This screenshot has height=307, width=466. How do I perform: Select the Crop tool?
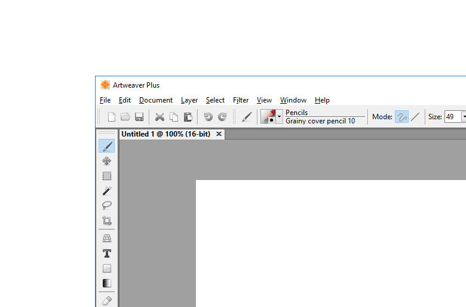107,221
